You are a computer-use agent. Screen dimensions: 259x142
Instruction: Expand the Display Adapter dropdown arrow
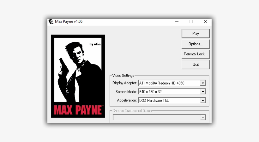click(x=203, y=83)
